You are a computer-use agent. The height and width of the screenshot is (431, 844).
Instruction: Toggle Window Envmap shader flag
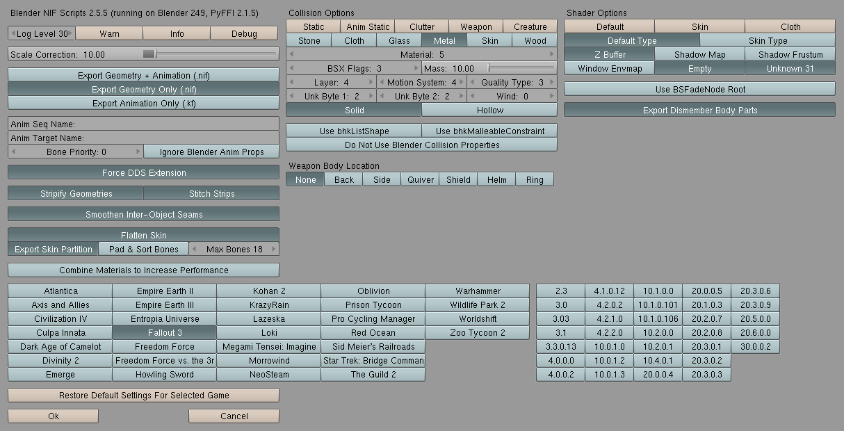(610, 68)
